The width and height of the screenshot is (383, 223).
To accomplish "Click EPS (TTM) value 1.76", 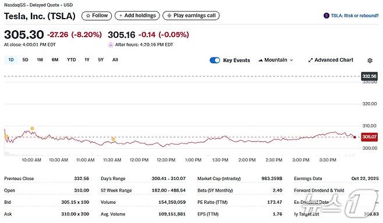I will point(278,214).
